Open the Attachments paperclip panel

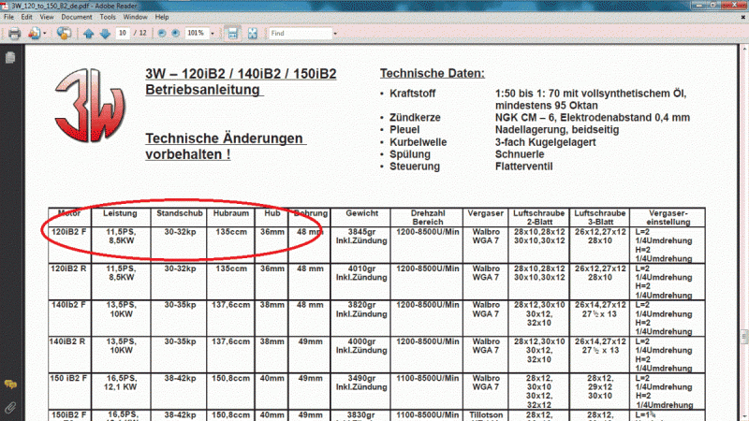tap(10, 408)
